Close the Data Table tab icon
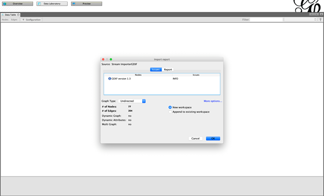 tap(18, 15)
